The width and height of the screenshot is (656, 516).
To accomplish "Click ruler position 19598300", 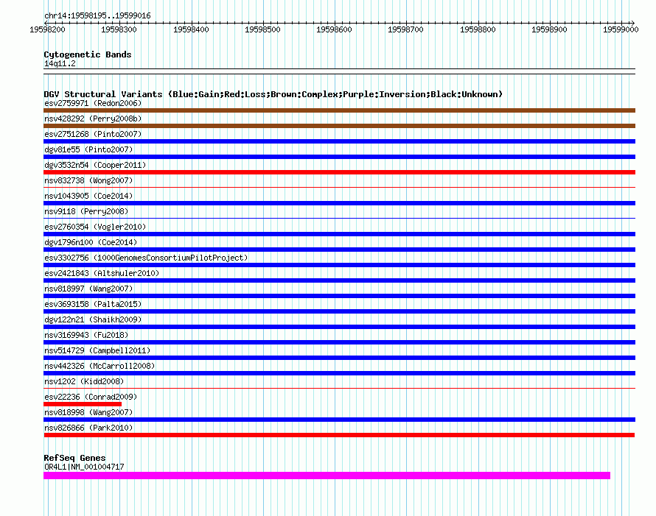I will coord(119,29).
